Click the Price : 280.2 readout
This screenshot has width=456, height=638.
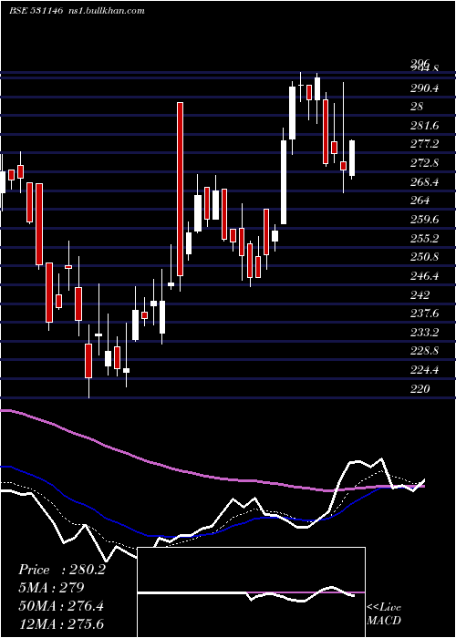[62, 570]
